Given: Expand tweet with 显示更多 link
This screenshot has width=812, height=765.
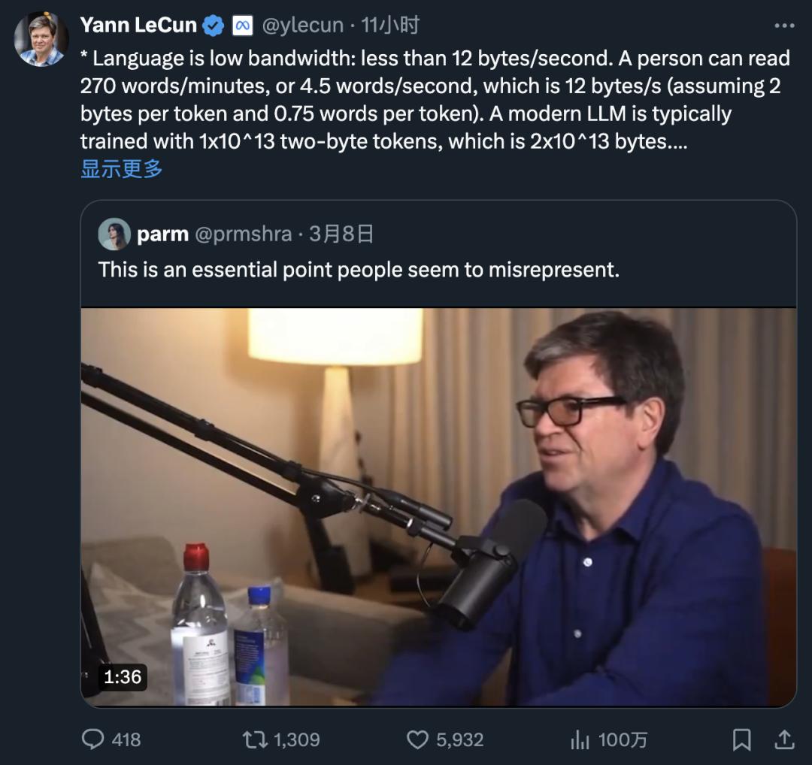Looking at the screenshot, I should coord(122,168).
